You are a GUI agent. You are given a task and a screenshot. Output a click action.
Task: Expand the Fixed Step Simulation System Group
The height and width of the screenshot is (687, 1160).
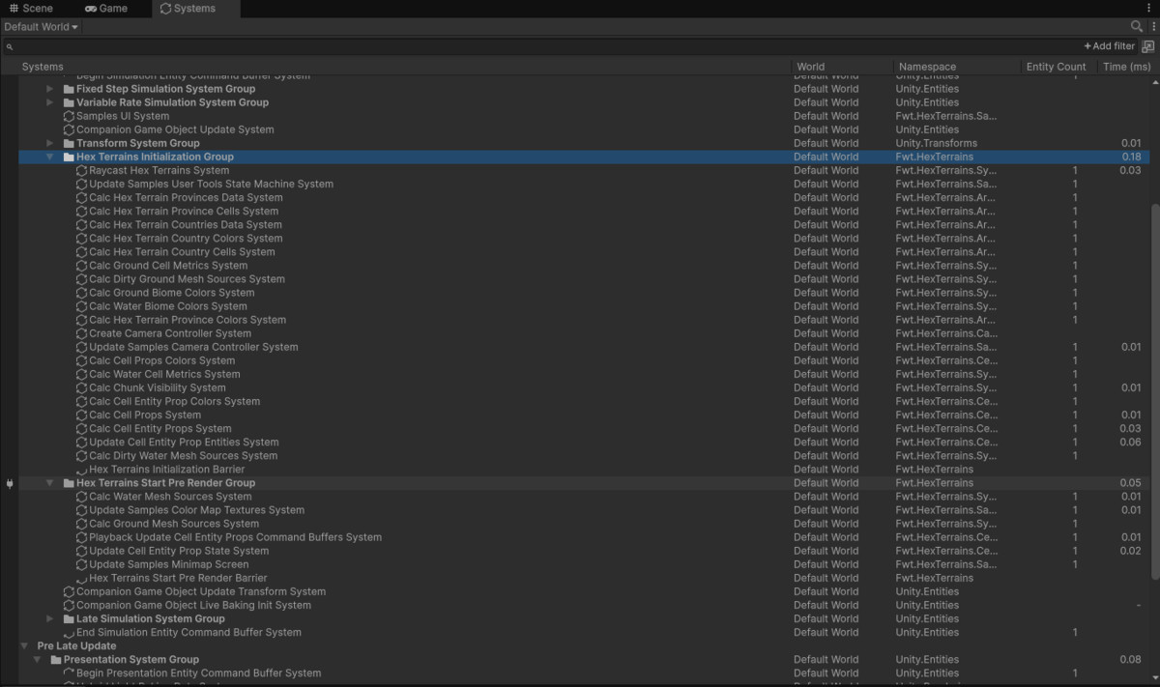[50, 89]
